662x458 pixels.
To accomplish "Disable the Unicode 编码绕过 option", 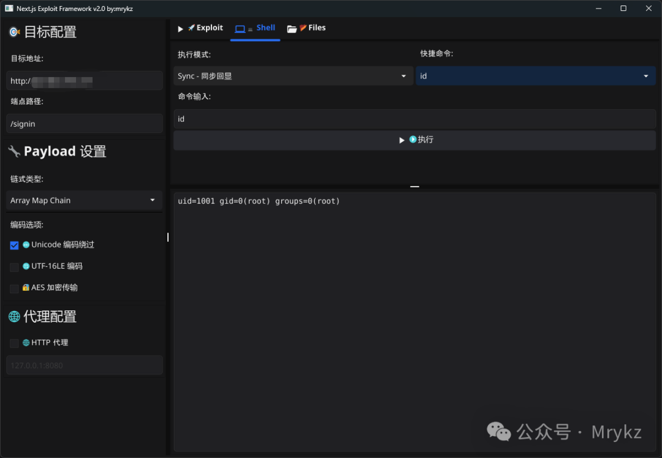I will [x=14, y=245].
